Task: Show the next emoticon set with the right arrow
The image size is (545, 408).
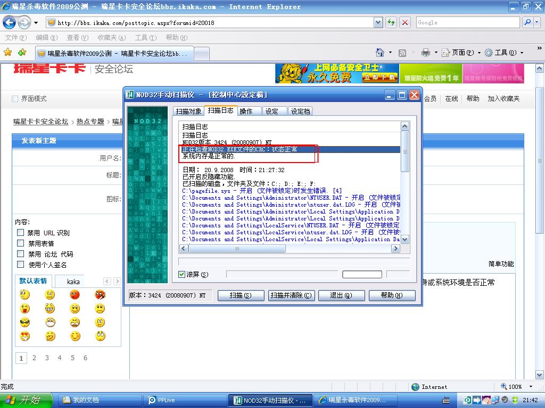Action: [x=117, y=282]
